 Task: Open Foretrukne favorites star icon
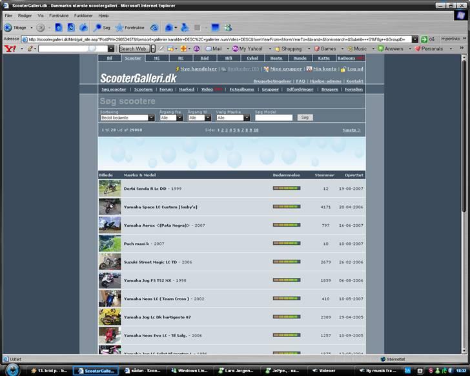click(x=119, y=28)
